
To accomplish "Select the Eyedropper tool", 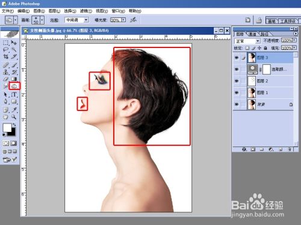I will coord(14,110).
